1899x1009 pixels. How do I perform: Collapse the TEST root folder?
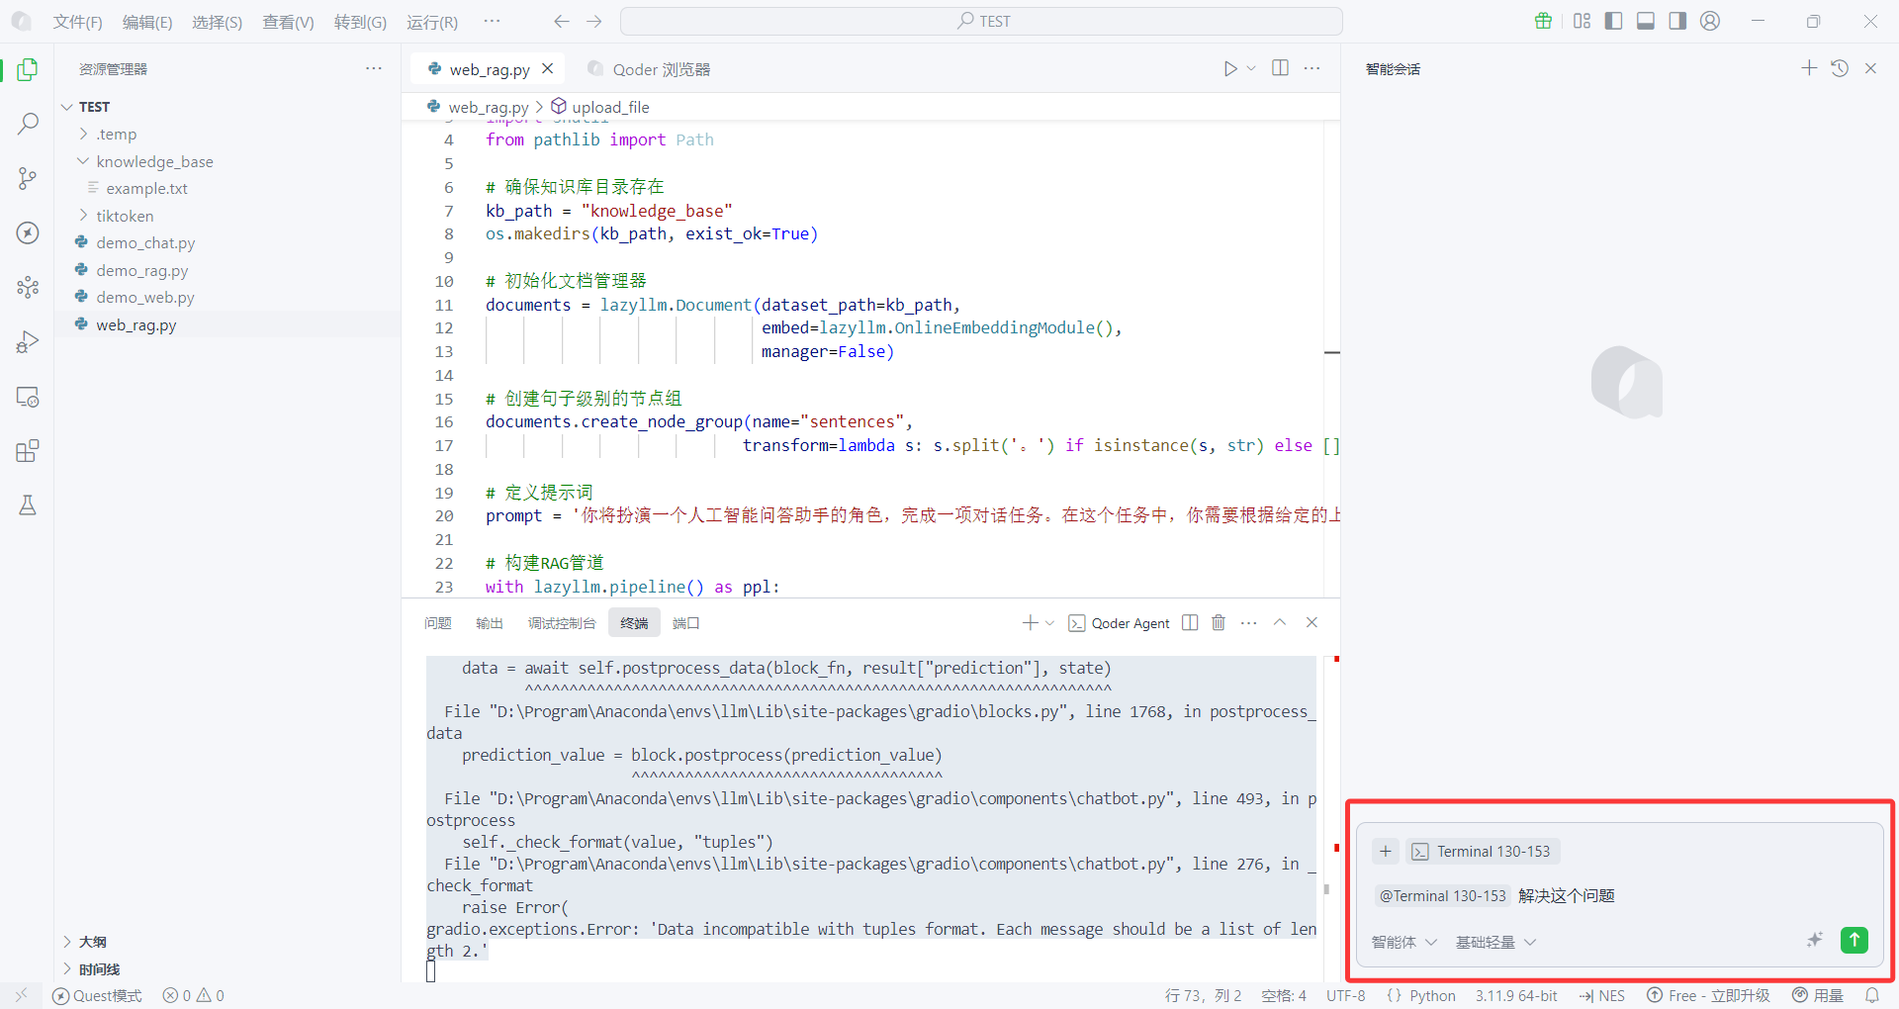point(67,107)
